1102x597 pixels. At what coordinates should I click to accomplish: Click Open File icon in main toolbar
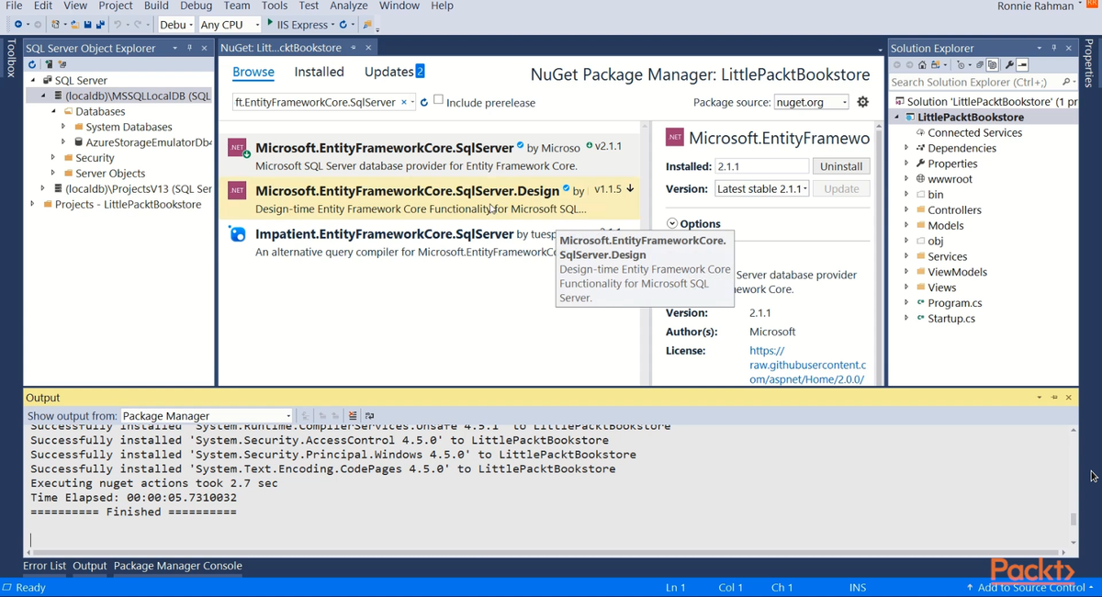tap(75, 25)
